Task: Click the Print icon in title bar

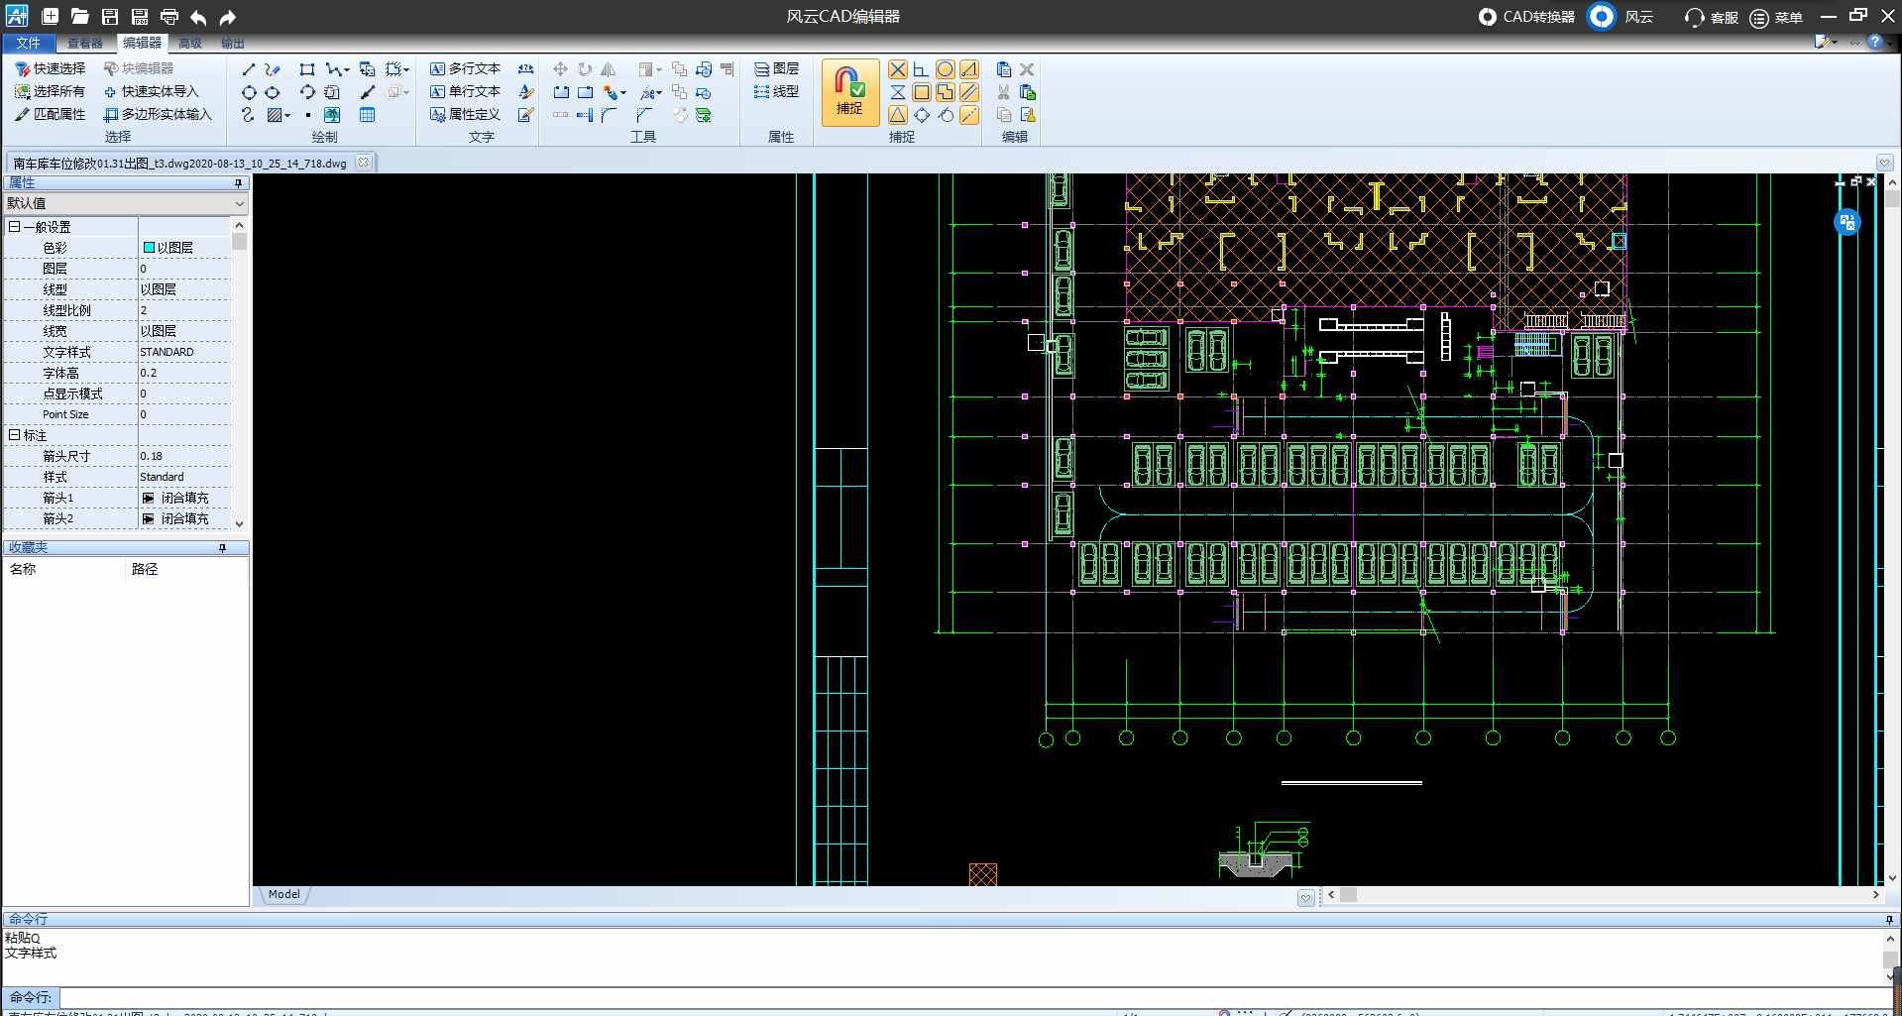Action: [169, 17]
